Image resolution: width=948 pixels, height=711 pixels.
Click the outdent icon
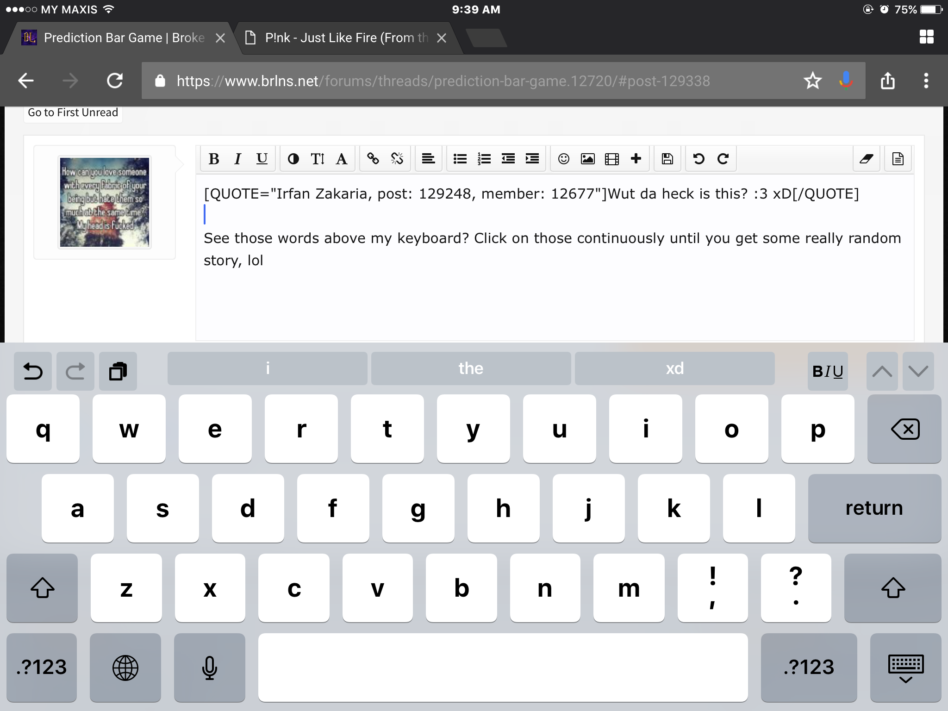click(x=508, y=159)
